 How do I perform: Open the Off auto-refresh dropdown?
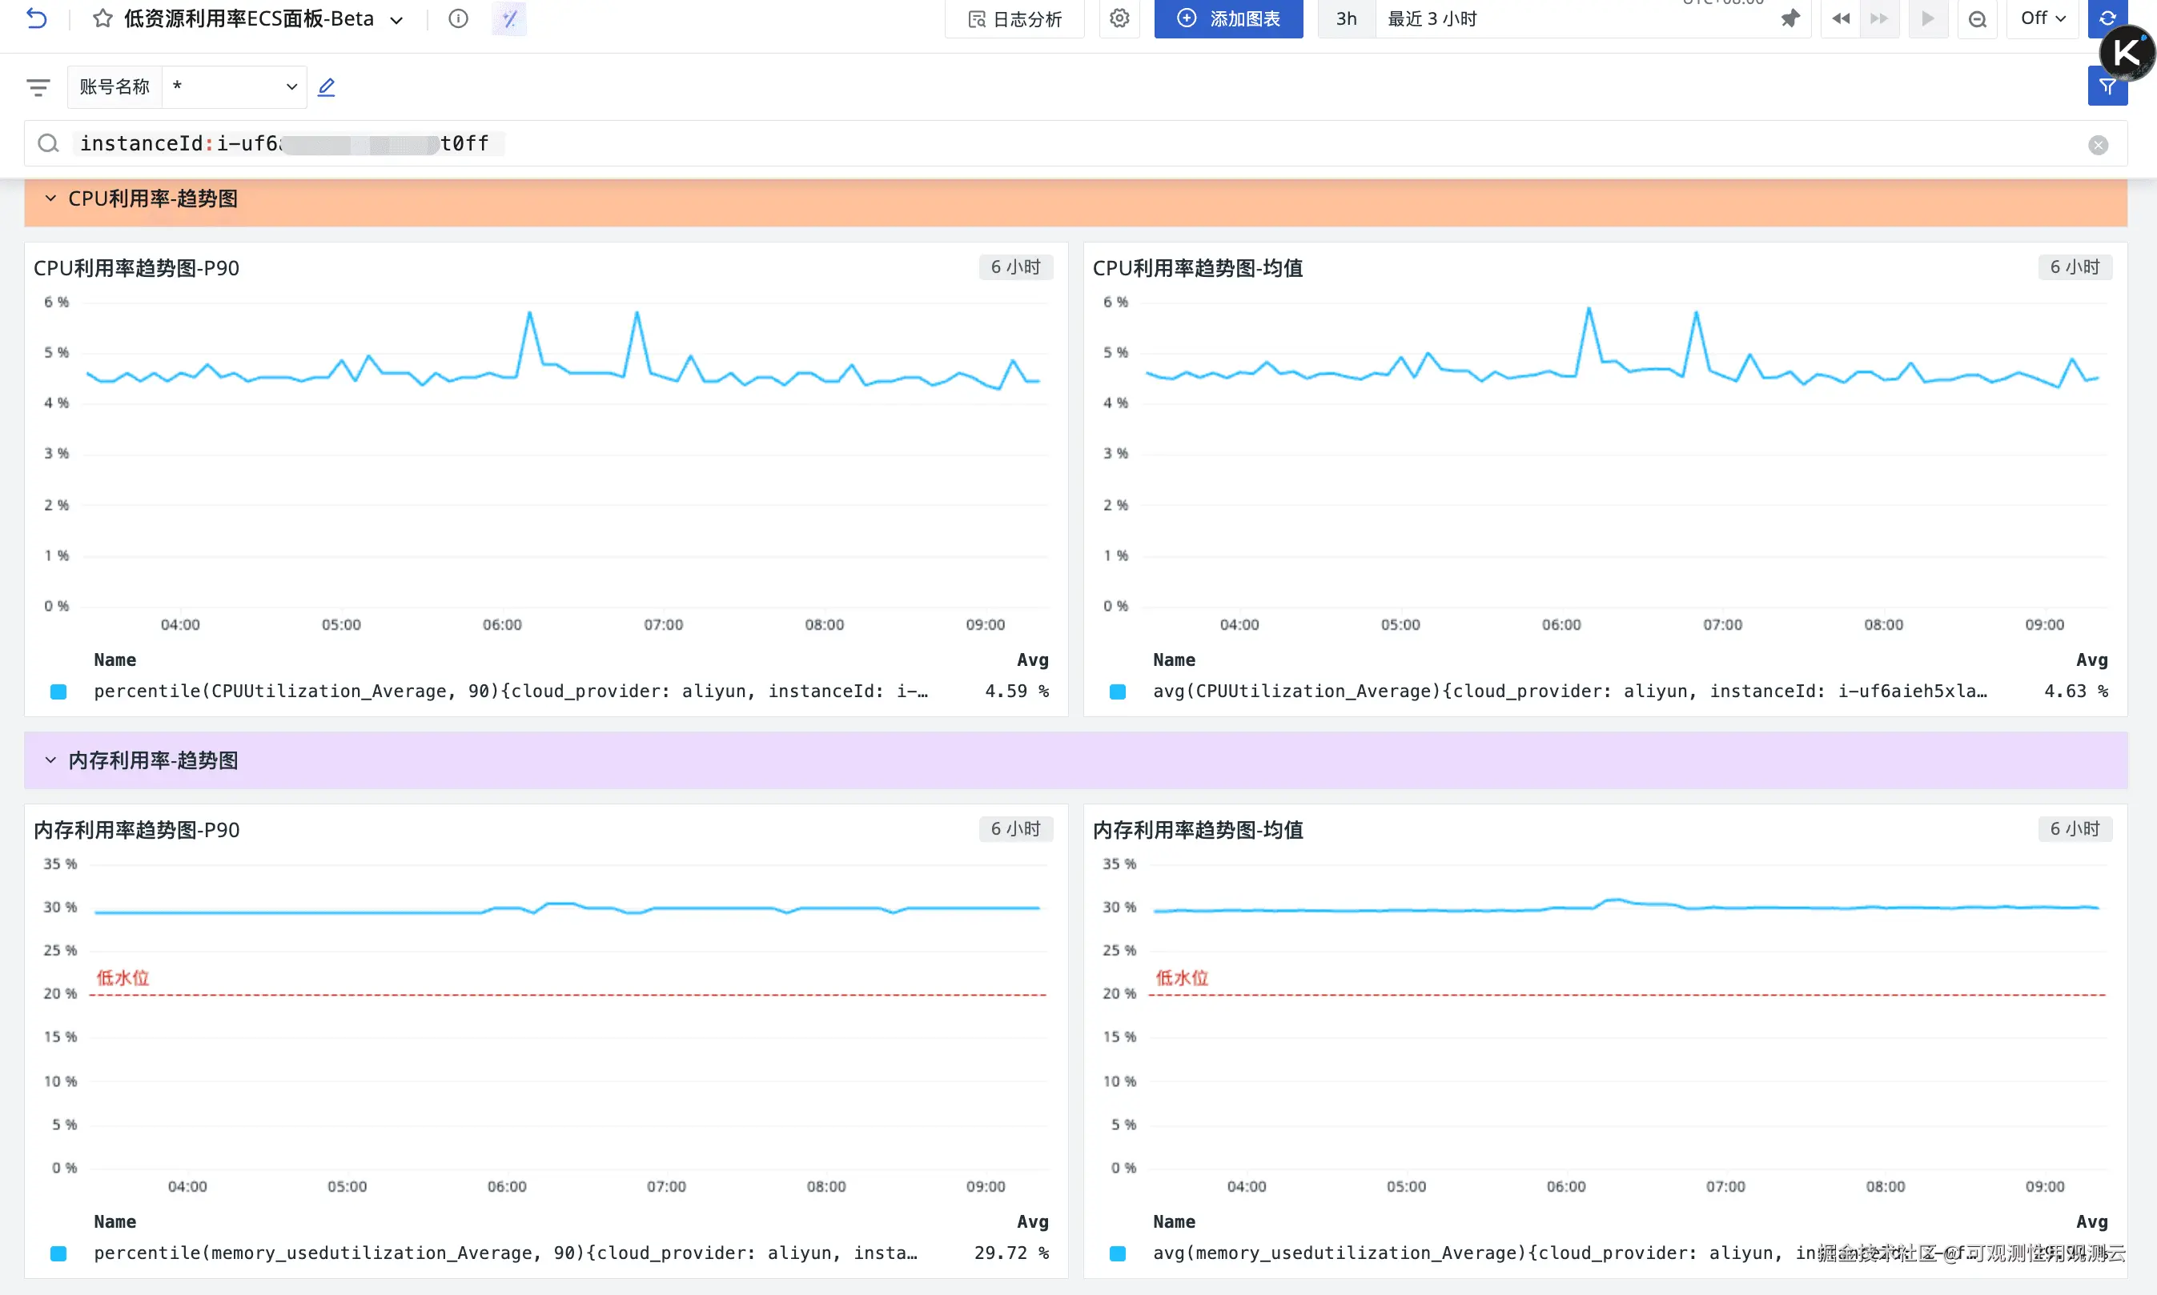pos(2043,18)
